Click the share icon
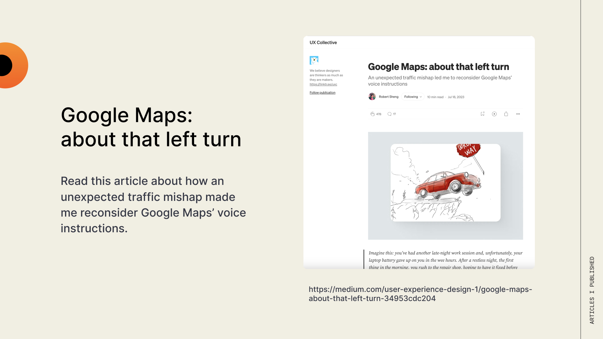 (506, 114)
